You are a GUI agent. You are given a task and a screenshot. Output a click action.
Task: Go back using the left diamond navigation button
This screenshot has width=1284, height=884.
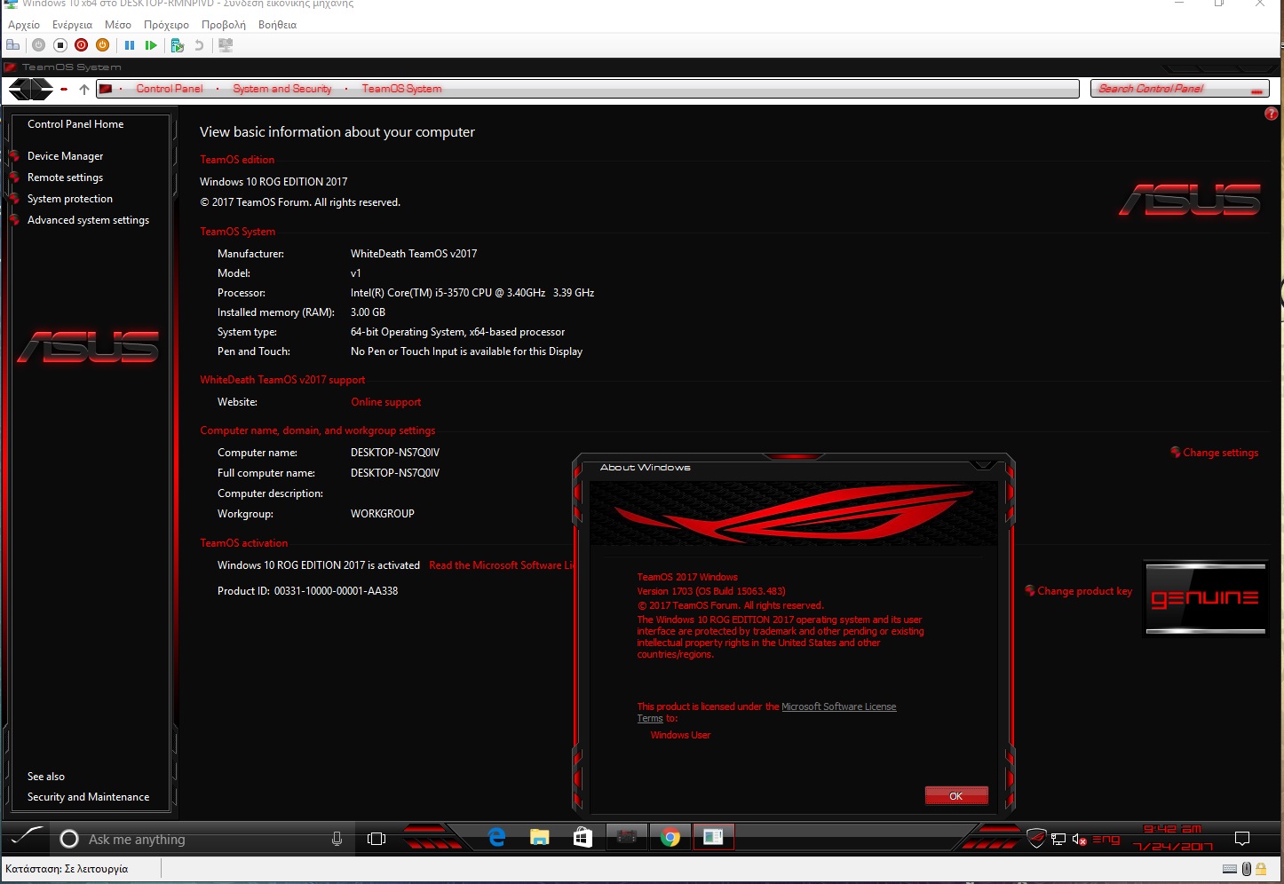[20, 89]
